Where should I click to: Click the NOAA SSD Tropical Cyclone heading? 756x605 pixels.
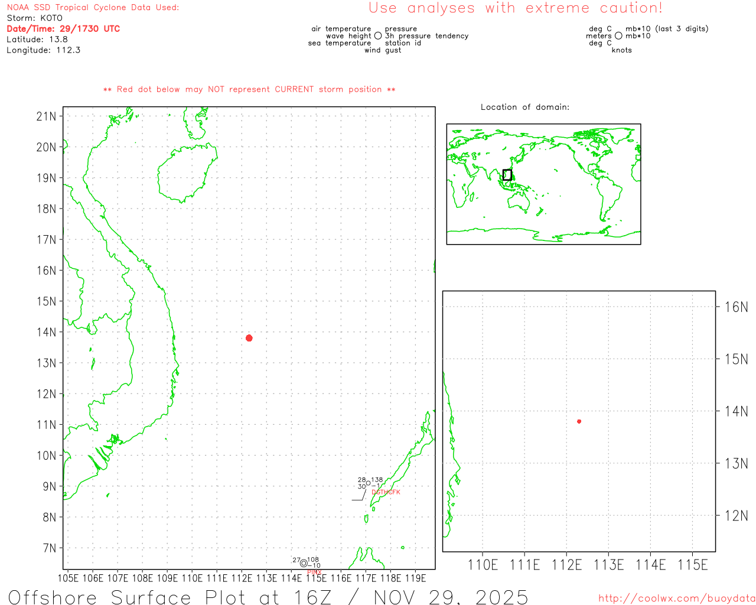(x=93, y=8)
